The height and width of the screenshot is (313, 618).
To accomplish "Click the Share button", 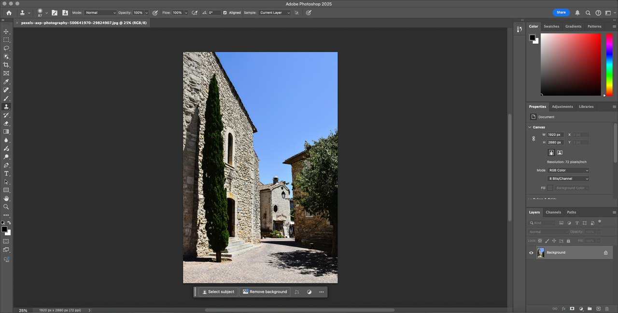I will [x=561, y=13].
